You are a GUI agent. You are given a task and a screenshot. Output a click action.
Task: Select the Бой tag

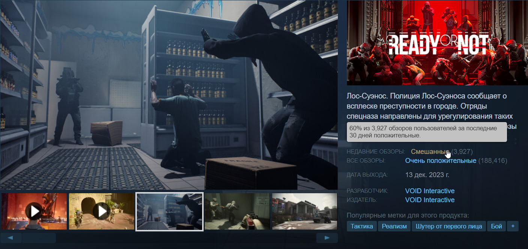(496, 226)
